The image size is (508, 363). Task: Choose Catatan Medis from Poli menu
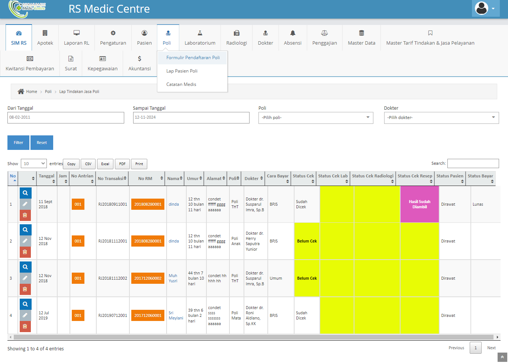click(181, 84)
